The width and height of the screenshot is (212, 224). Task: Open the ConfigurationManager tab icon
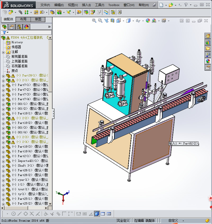click(19, 27)
